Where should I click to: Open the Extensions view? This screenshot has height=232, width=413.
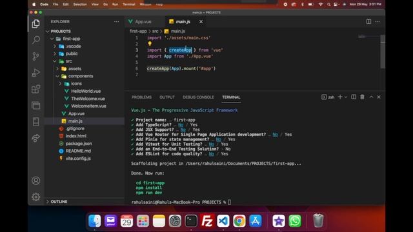36,89
